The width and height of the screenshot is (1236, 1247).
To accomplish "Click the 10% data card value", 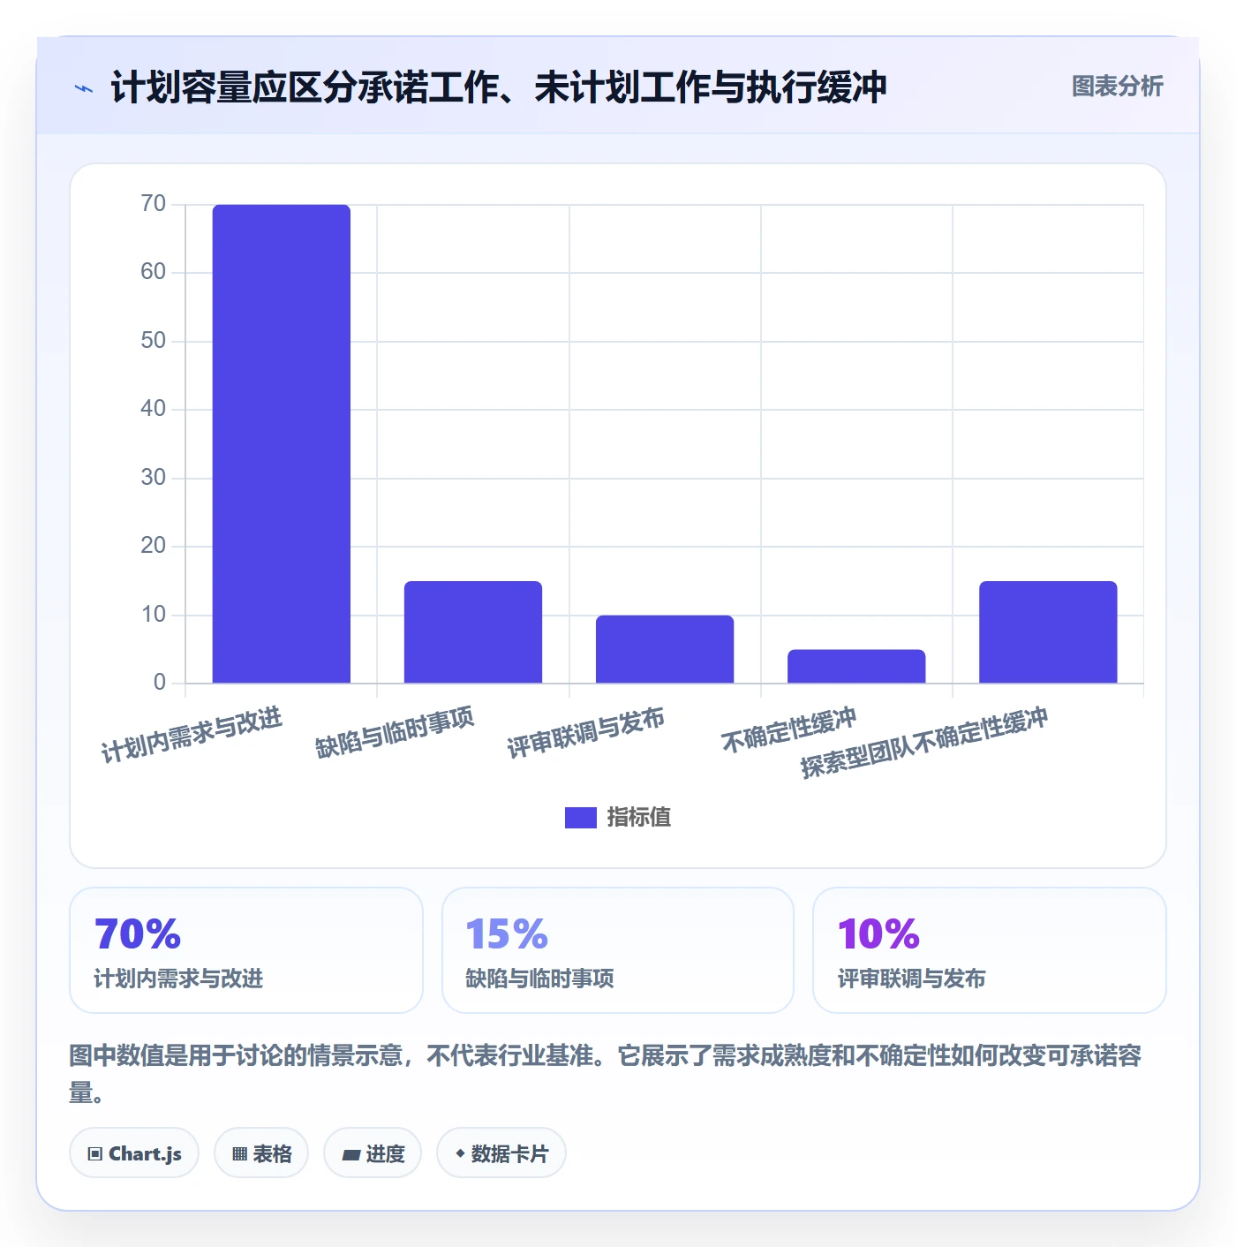I will click(x=878, y=934).
